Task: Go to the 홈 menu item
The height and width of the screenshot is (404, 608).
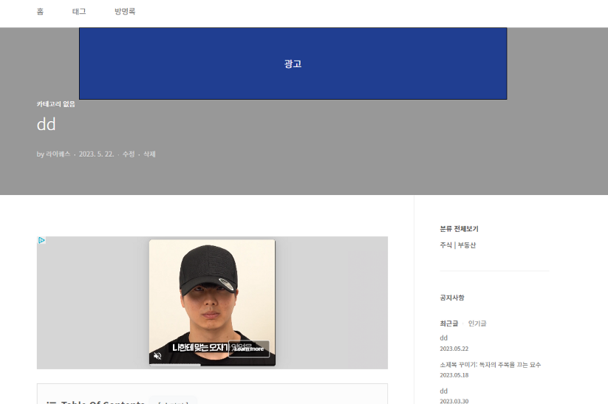Action: pyautogui.click(x=41, y=12)
